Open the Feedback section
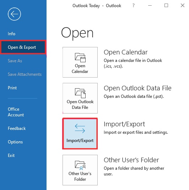Viewport: 189px width, 190px height. (x=17, y=128)
